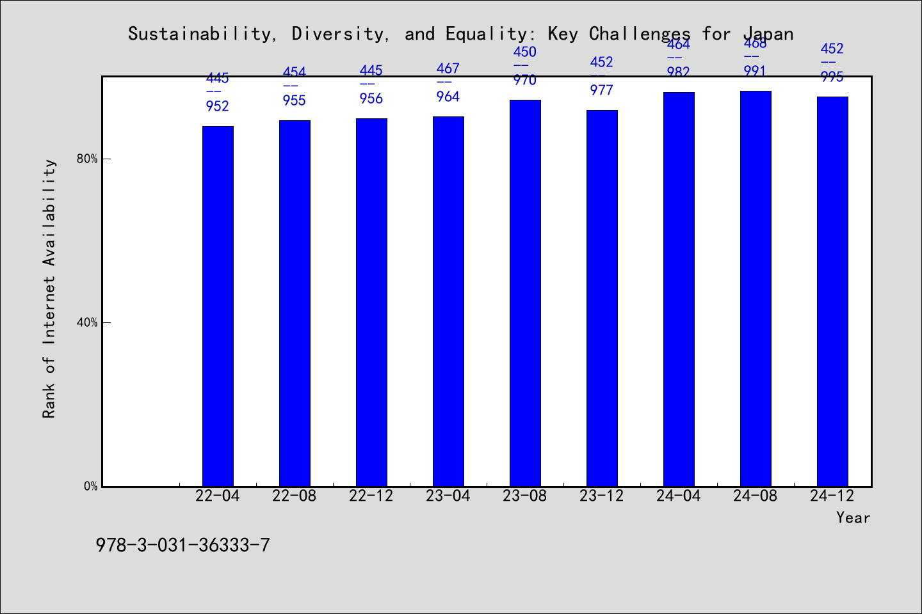Click the value 445 above the 22-04 bar

(218, 78)
